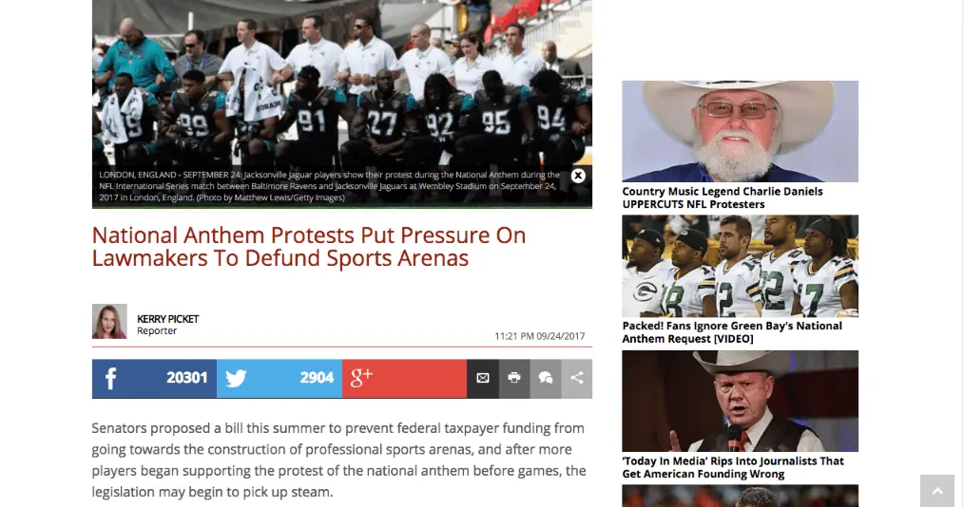Open Charlie Daniels UPPERCUTS NFL Protesters story
Screen dimensions: 964x507
(722, 197)
